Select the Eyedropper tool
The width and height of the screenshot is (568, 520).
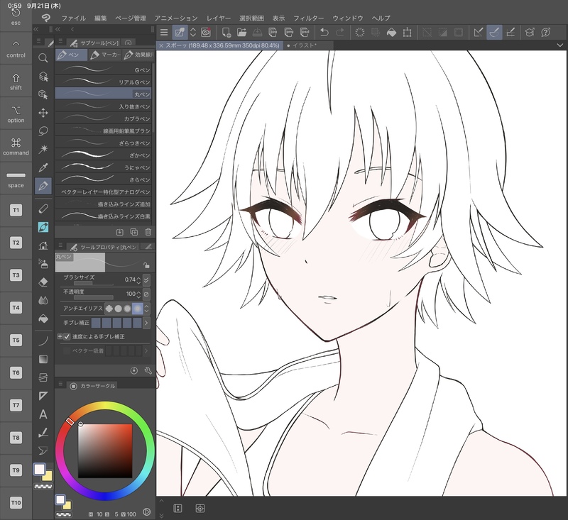pyautogui.click(x=43, y=167)
